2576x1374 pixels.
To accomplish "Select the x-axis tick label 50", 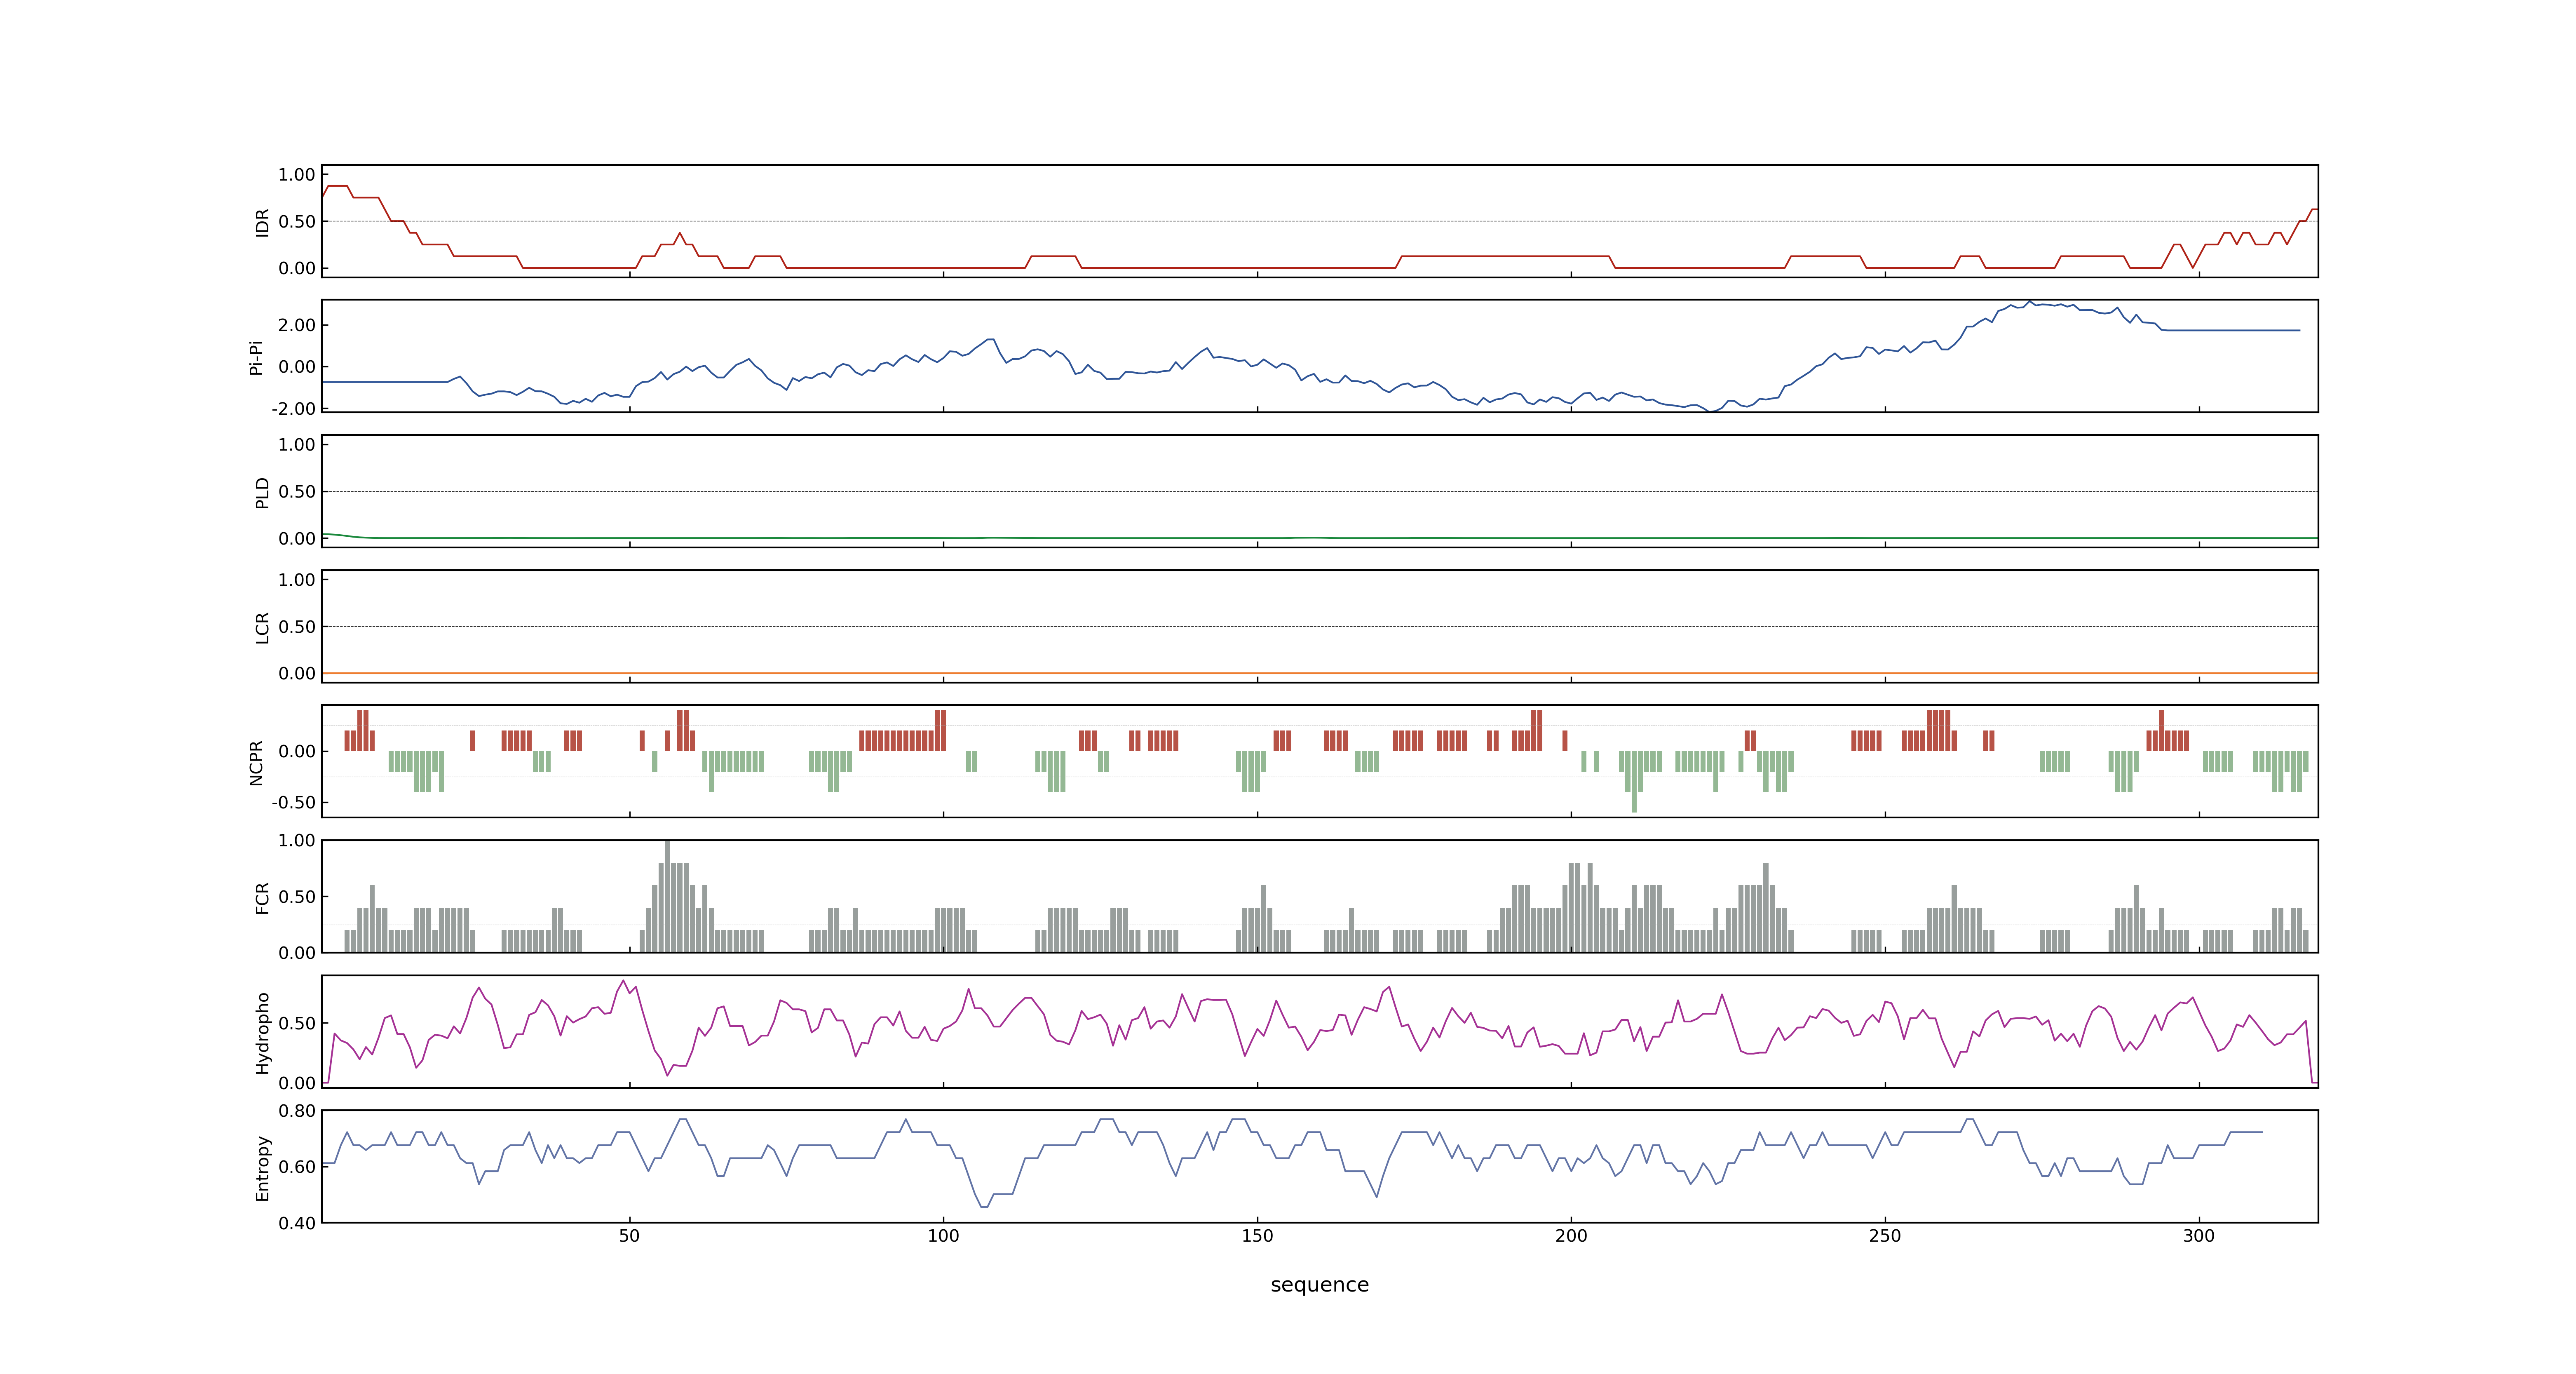I will 629,1236.
